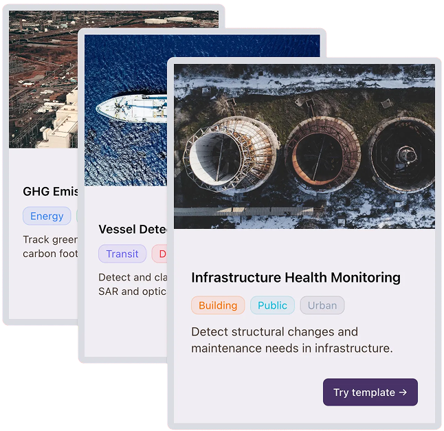This screenshot has width=444, height=431.
Task: Click the ship on ocean thumbnail
Action: 126,111
